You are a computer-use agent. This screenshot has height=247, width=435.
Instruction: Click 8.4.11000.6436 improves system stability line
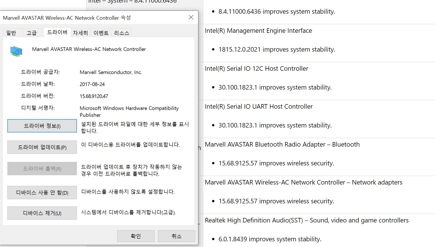coord(277,12)
